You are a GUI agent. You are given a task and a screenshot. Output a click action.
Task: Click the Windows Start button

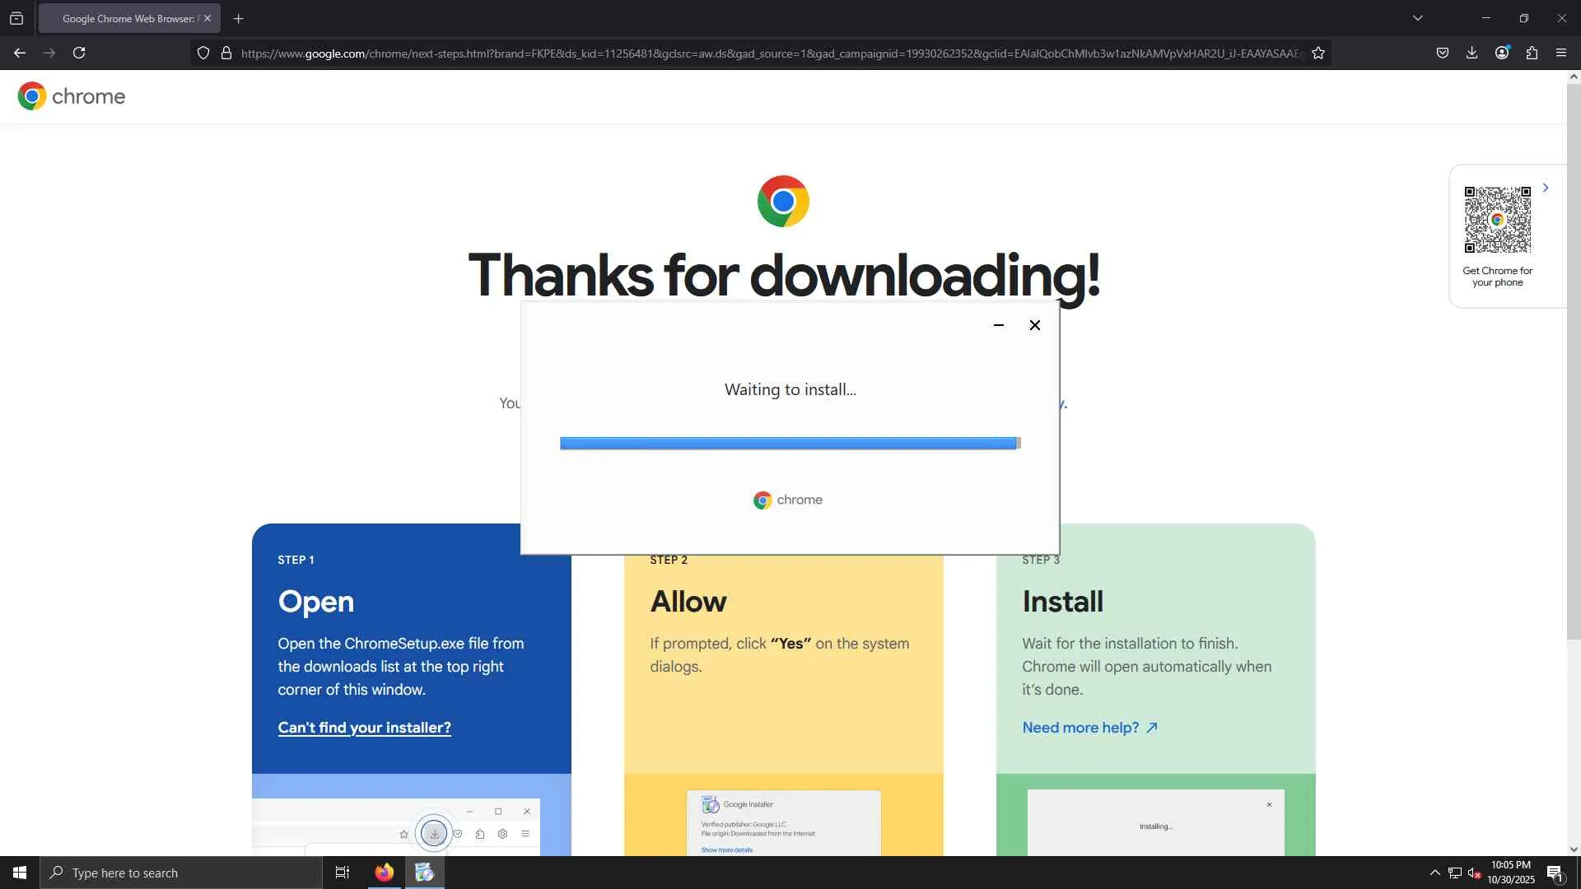click(x=20, y=873)
